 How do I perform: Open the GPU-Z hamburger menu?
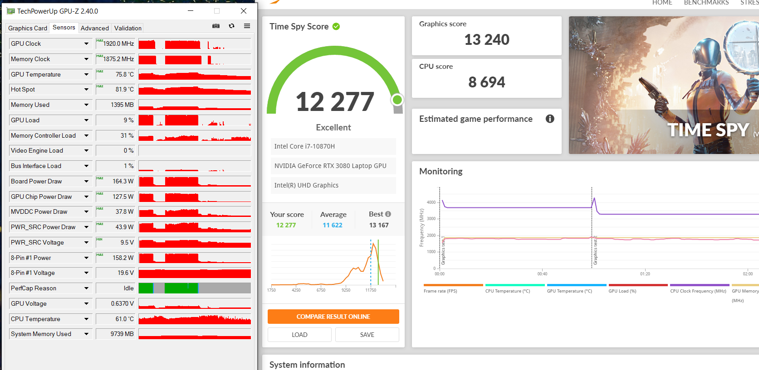[247, 26]
